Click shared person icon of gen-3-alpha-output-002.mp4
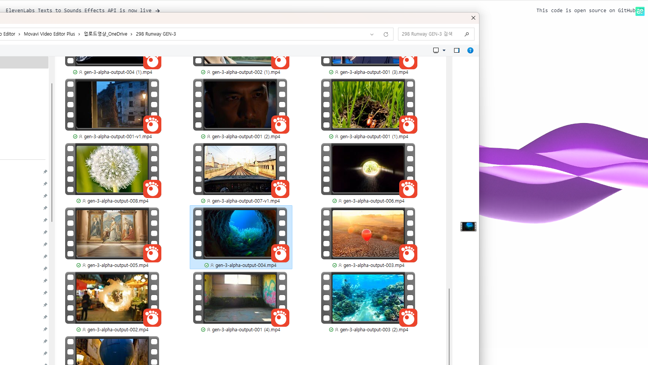The image size is (648, 365). click(x=84, y=330)
